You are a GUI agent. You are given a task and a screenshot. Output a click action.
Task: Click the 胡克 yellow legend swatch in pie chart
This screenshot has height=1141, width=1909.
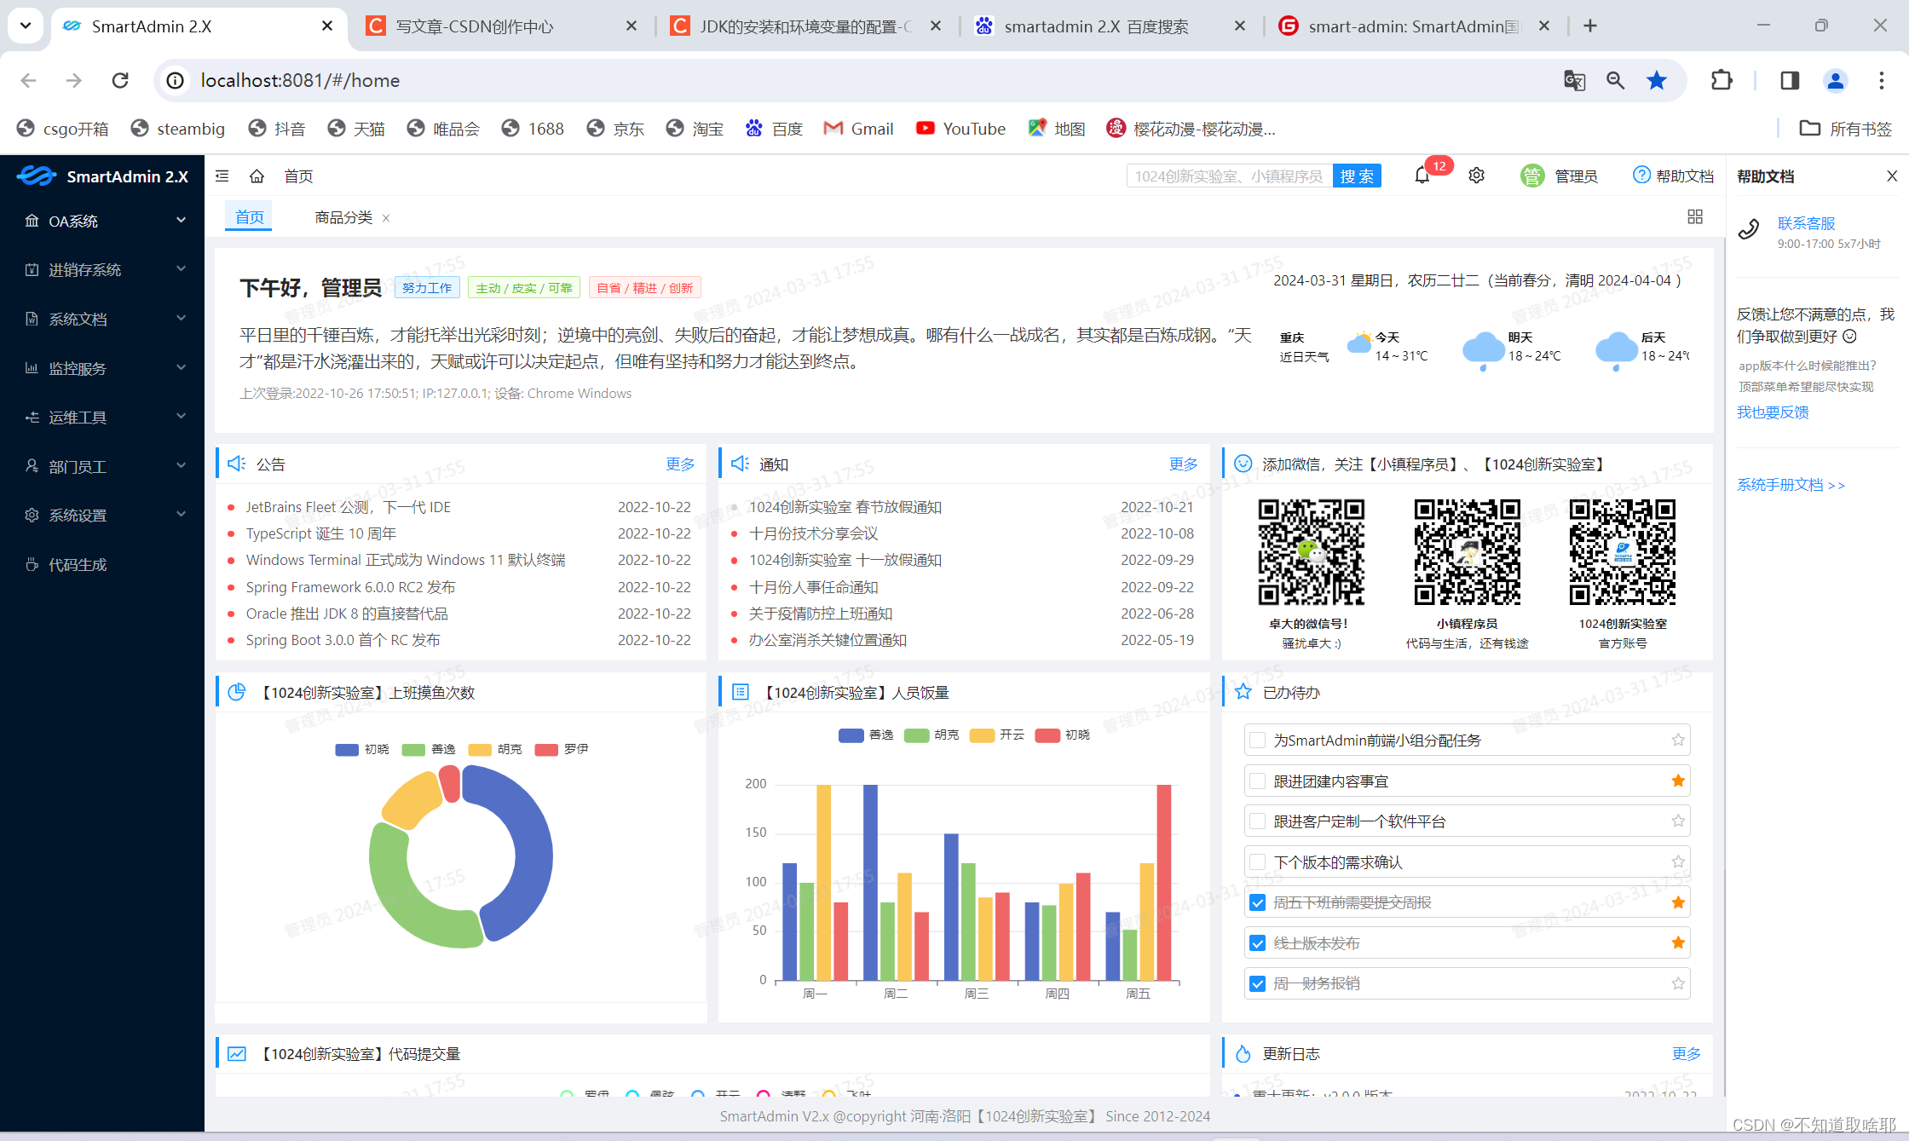click(x=480, y=749)
